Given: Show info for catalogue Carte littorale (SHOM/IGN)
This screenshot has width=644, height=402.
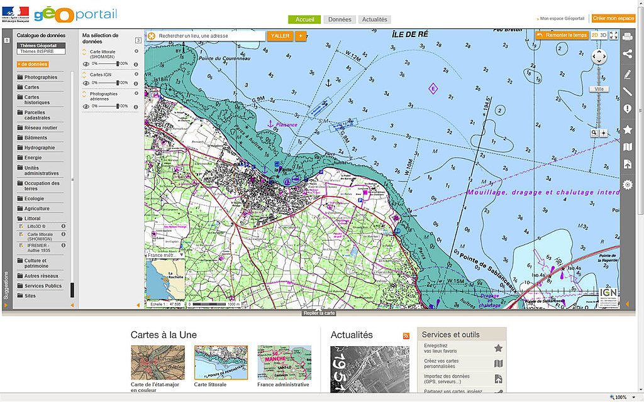Looking at the screenshot, I should [x=64, y=234].
